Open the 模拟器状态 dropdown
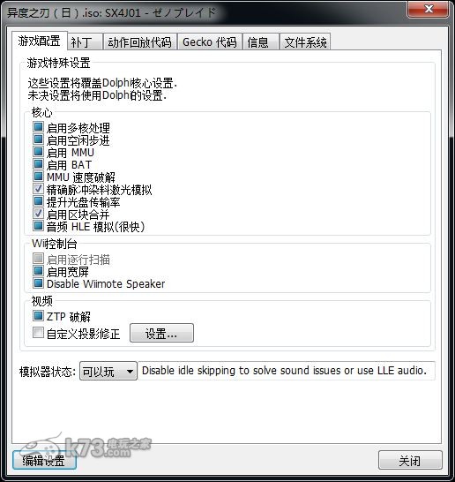The width and height of the screenshot is (455, 482). 108,371
